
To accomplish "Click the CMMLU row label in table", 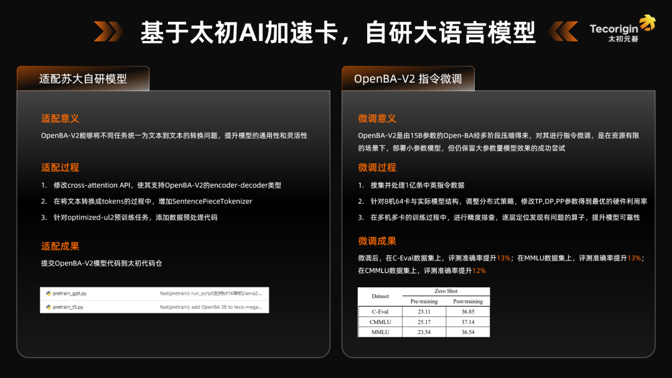I will [380, 322].
